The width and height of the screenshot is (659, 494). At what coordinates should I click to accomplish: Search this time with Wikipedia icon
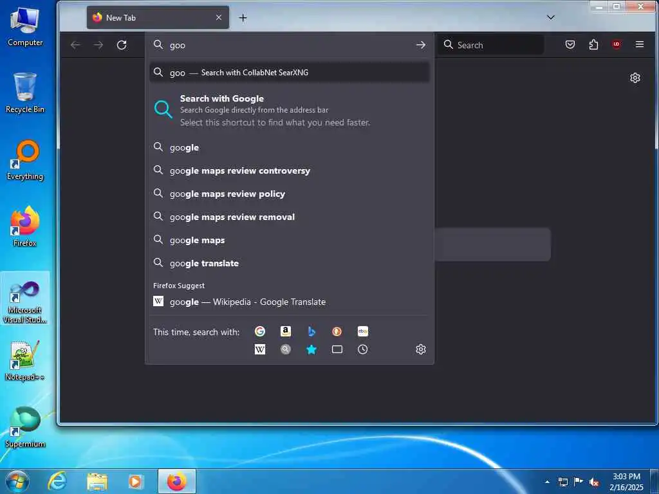pos(260,349)
